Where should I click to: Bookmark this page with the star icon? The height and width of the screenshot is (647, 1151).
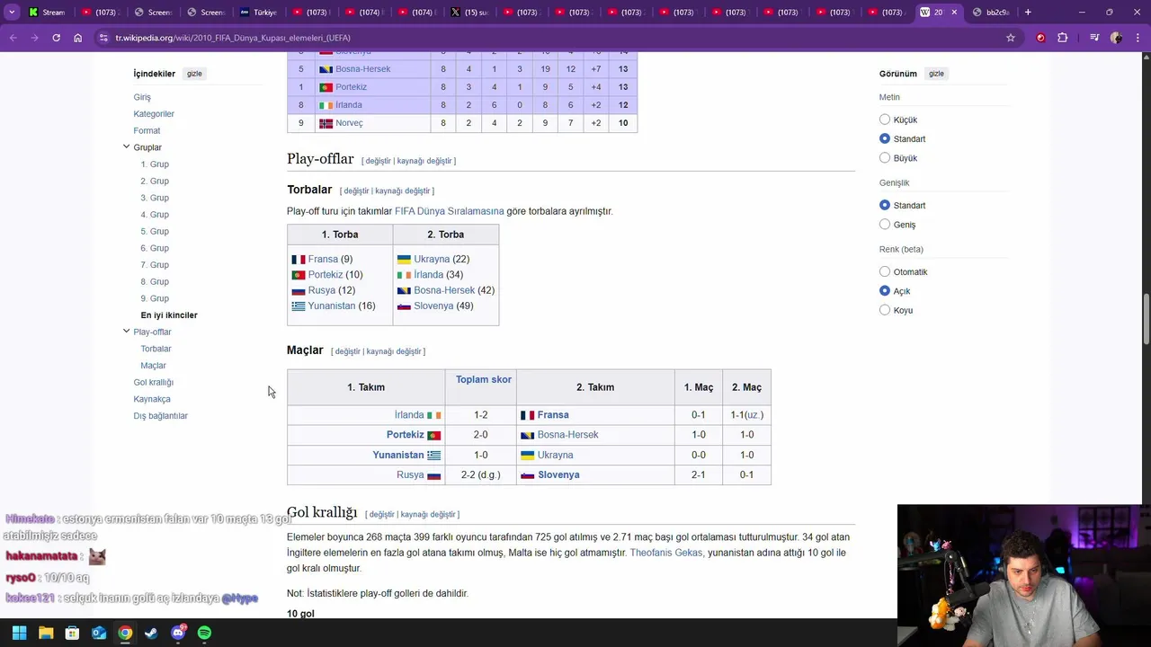(x=1011, y=38)
